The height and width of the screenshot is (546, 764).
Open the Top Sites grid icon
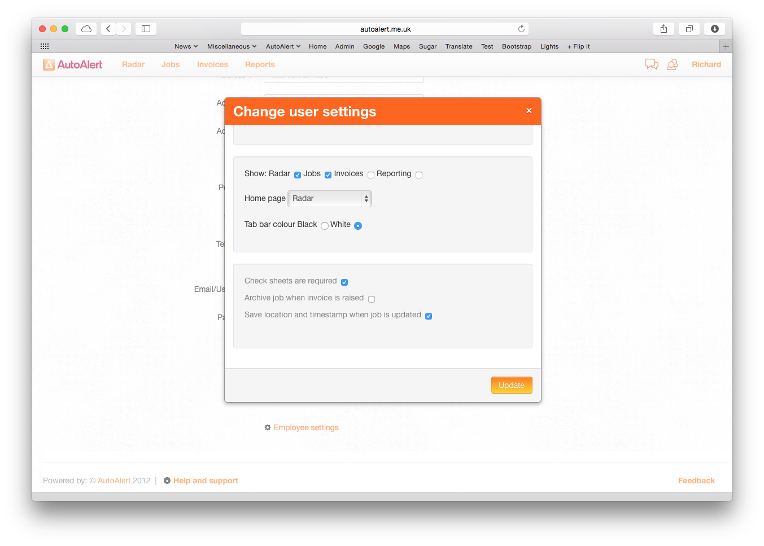[x=45, y=46]
